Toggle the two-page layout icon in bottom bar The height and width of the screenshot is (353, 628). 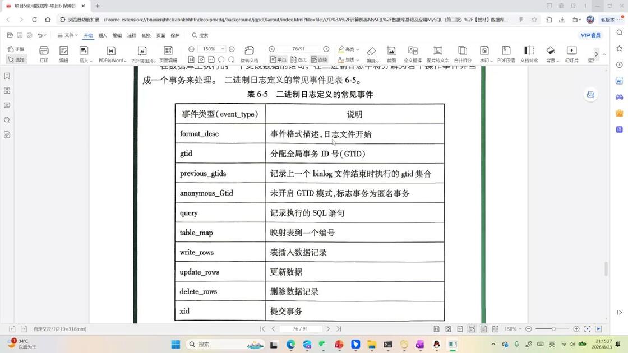496,328
